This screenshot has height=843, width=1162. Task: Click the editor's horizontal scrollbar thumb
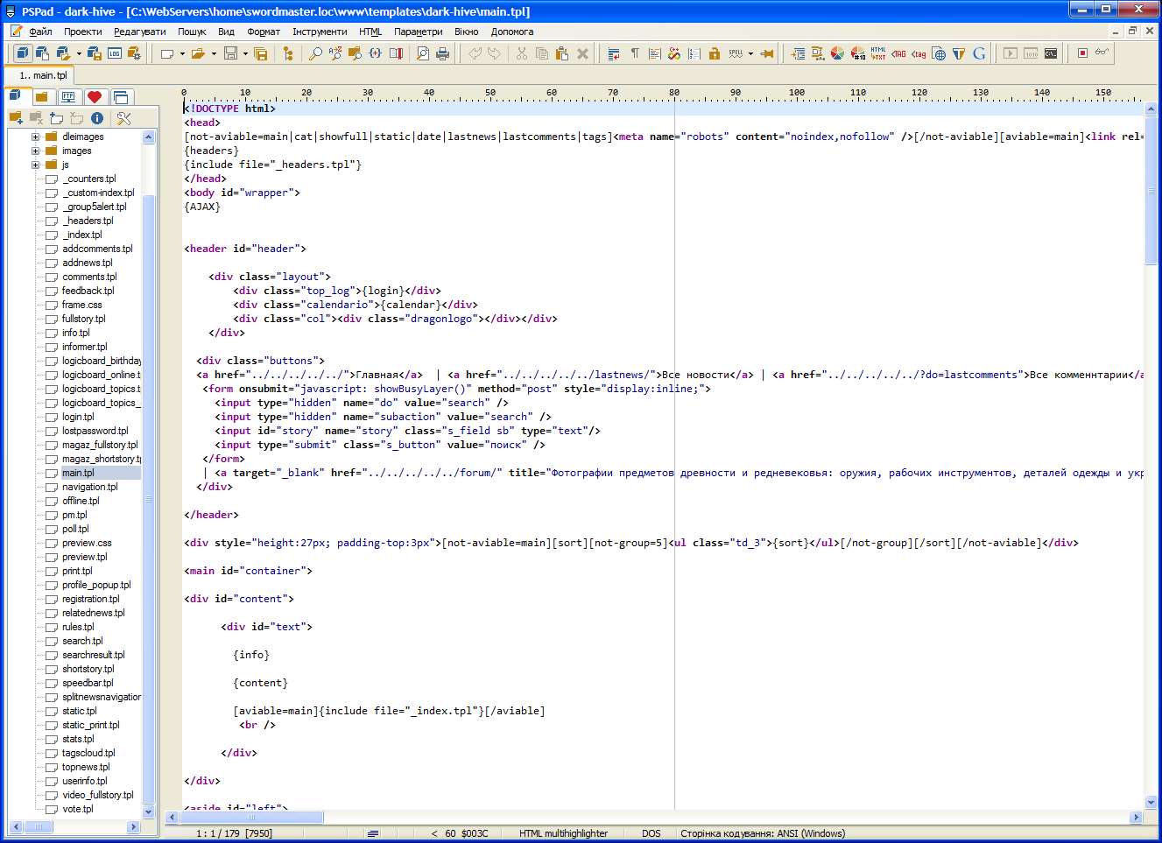tap(250, 817)
